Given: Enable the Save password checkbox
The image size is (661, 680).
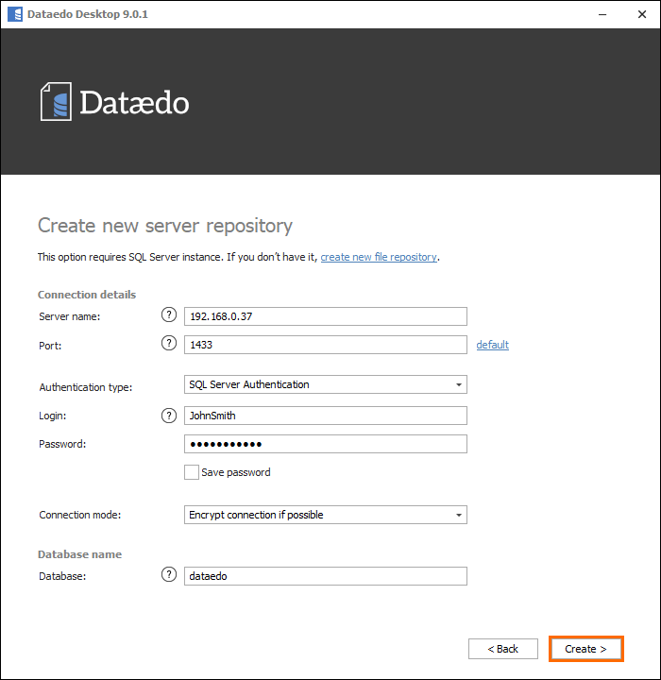Looking at the screenshot, I should click(x=192, y=472).
